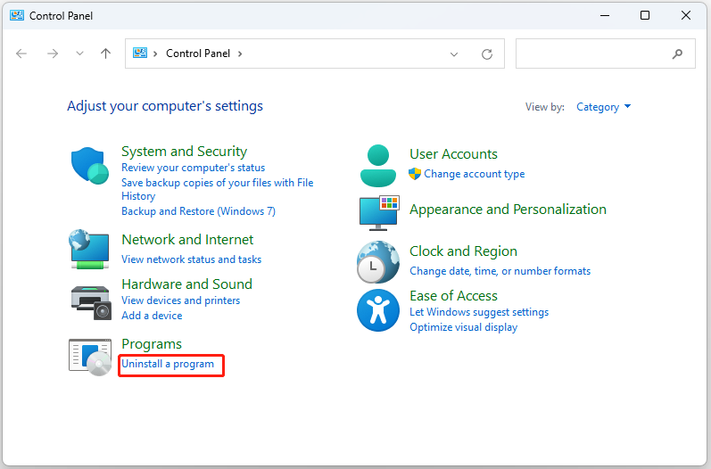Open the Ease of Access category
711x469 pixels.
pos(453,296)
